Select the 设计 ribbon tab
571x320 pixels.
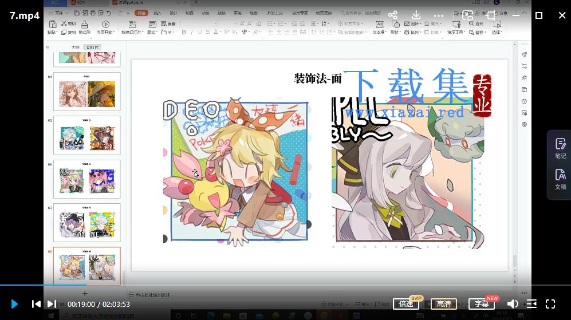tap(174, 13)
